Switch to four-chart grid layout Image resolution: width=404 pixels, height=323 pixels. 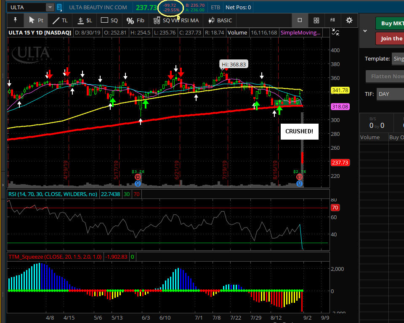click(x=316, y=20)
